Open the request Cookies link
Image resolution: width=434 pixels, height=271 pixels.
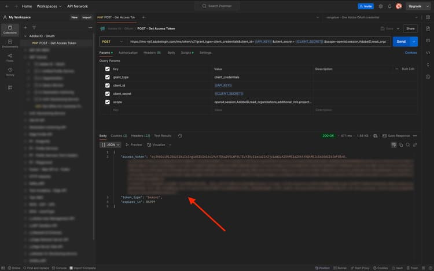[411, 53]
